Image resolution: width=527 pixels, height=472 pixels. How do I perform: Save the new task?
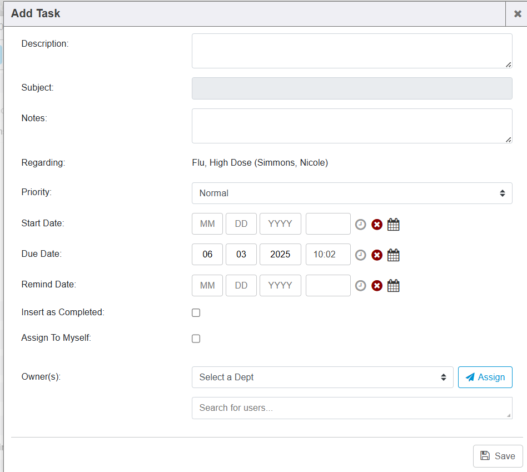[x=498, y=456]
